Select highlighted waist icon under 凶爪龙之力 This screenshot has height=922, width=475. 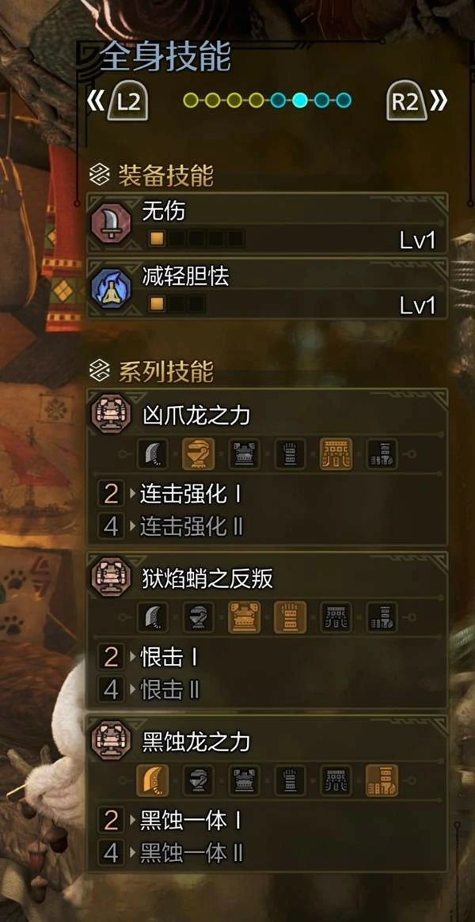336,454
